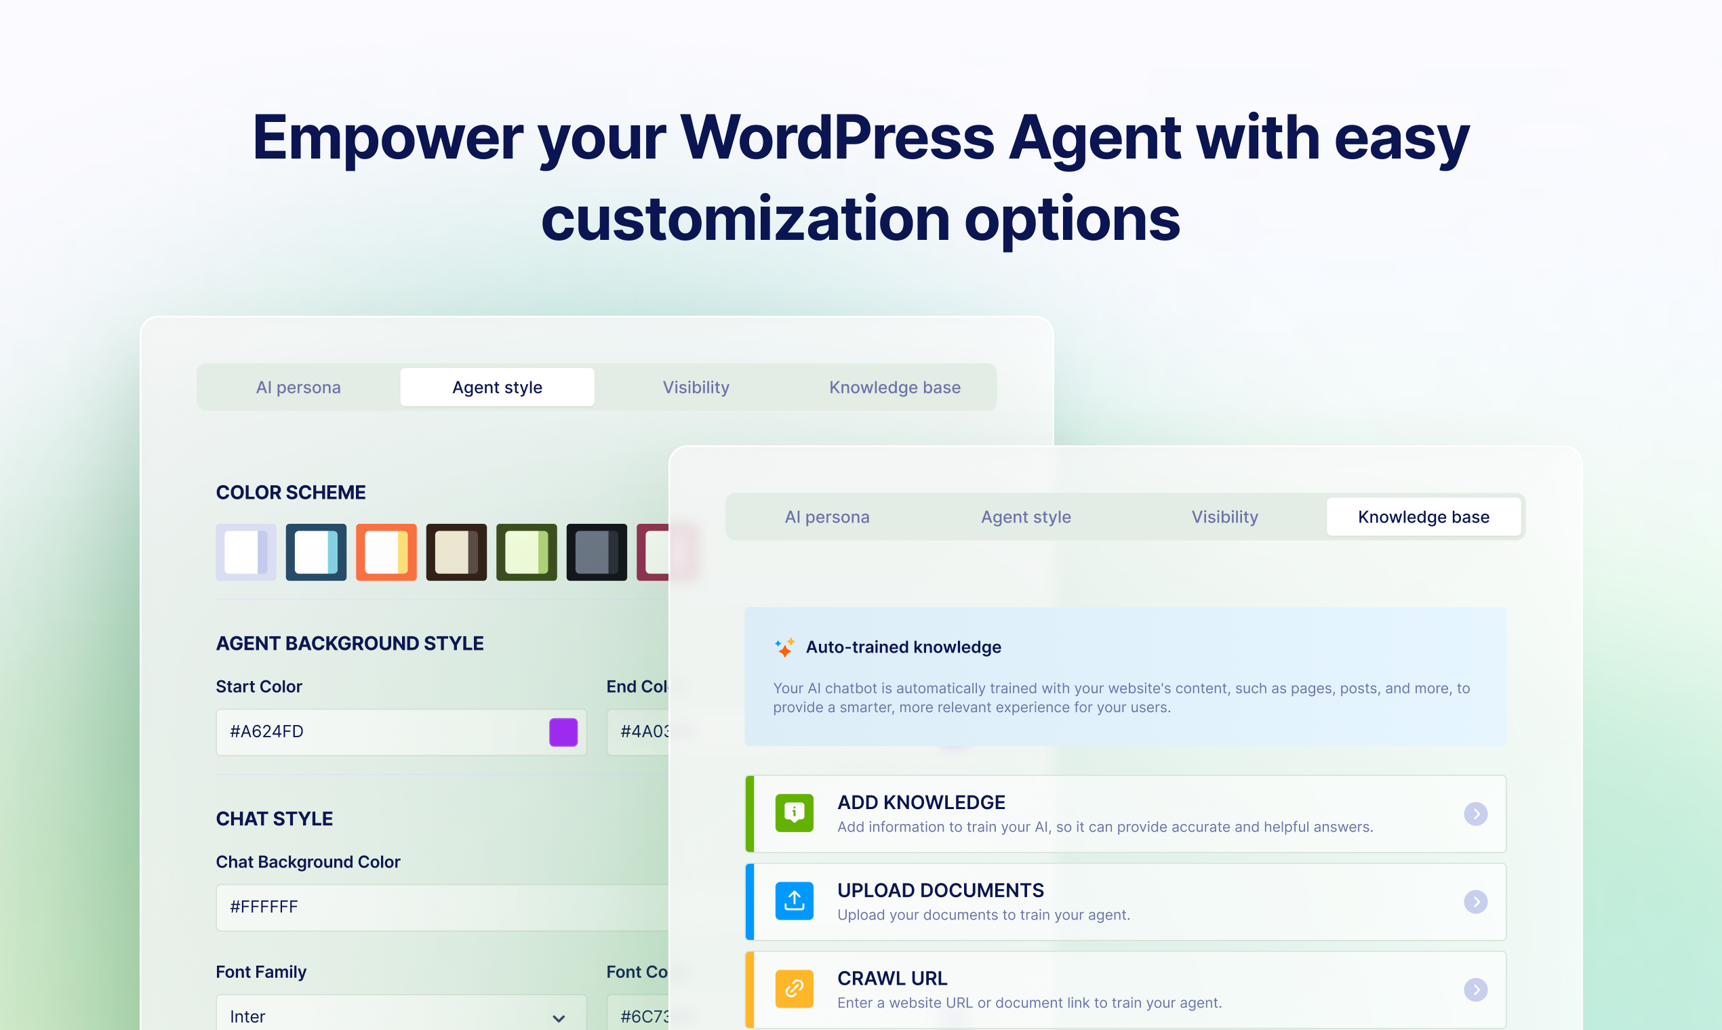
Task: Click the Chat Background Color label
Action: 308,862
